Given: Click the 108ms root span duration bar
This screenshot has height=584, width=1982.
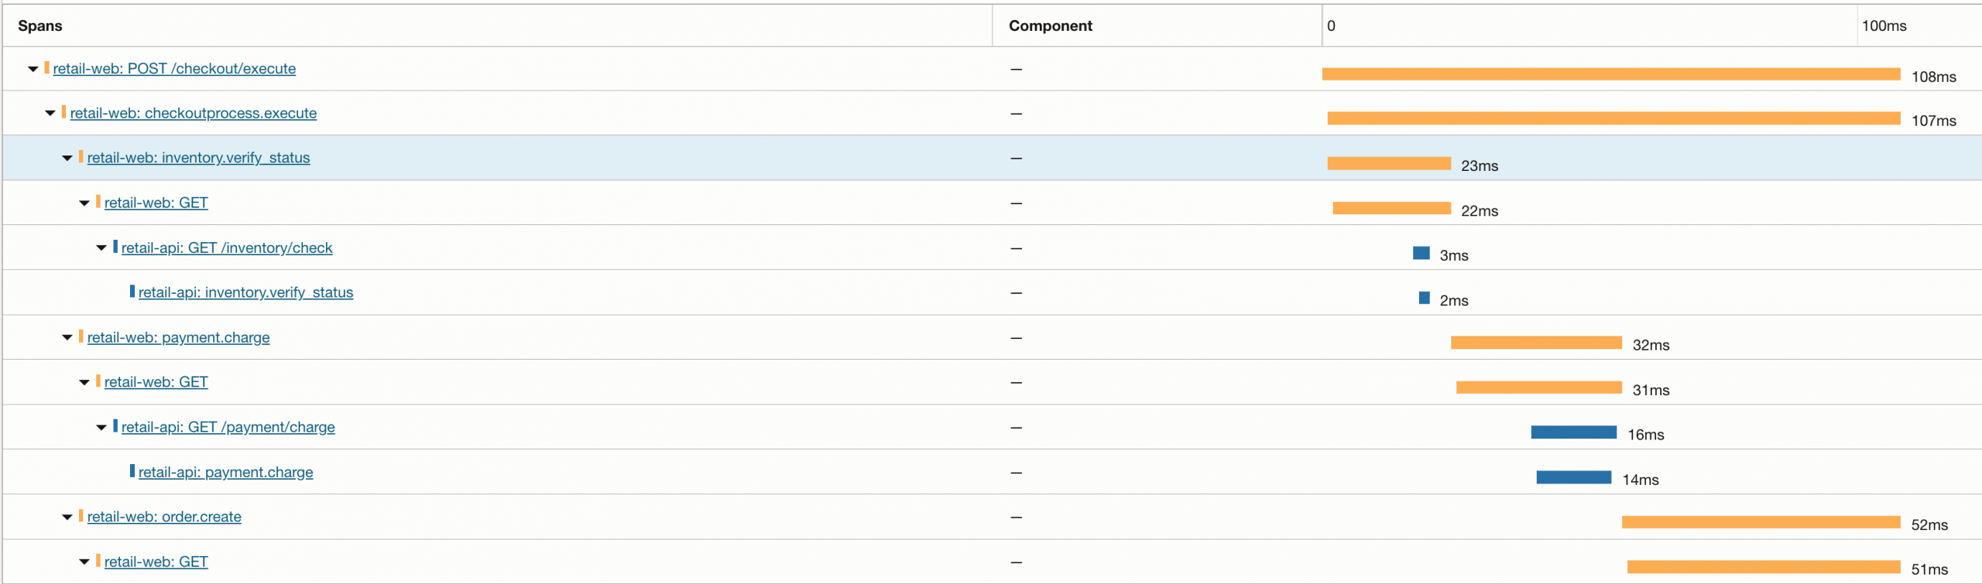Looking at the screenshot, I should click(x=1610, y=73).
